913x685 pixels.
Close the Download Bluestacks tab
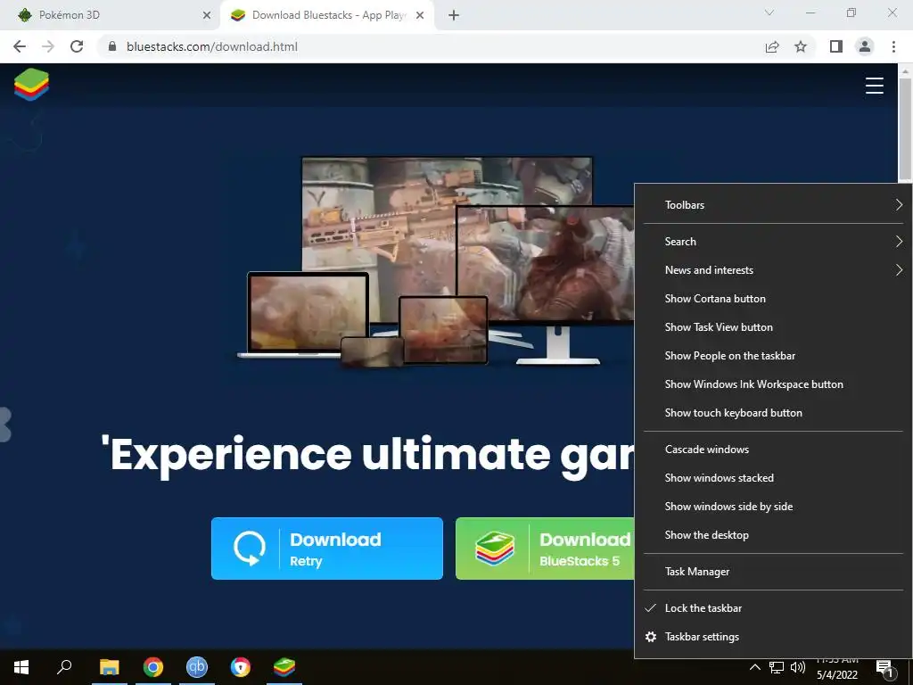[x=420, y=15]
